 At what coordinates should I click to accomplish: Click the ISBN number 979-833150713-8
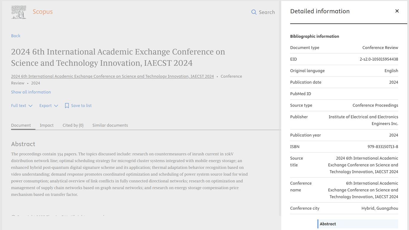(x=382, y=147)
